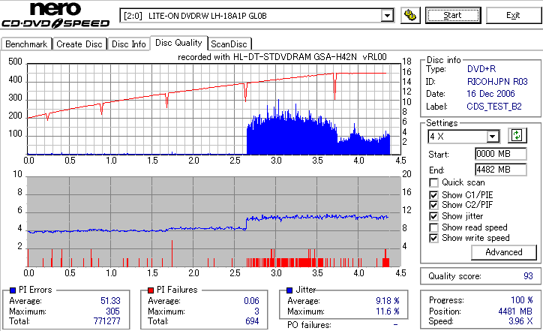Go to the Disc Info tab
This screenshot has height=331, width=543.
click(x=128, y=44)
